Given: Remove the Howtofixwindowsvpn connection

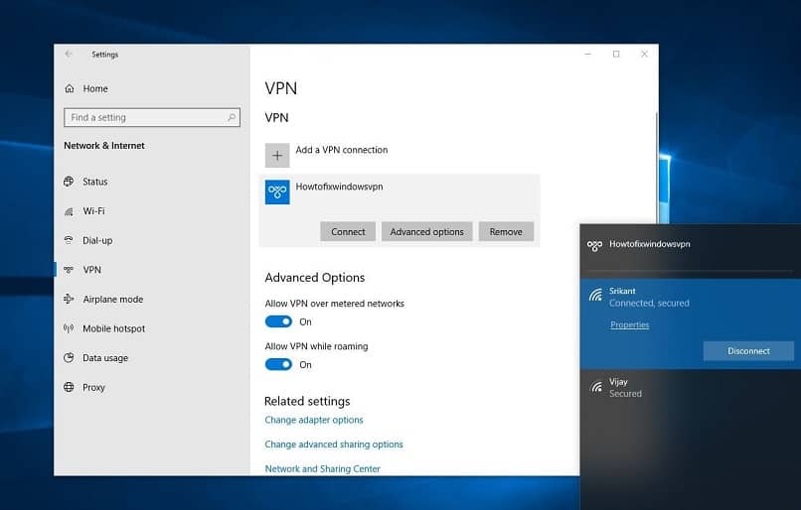Looking at the screenshot, I should pos(506,231).
